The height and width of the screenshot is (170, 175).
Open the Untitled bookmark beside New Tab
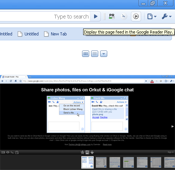tap(28, 34)
